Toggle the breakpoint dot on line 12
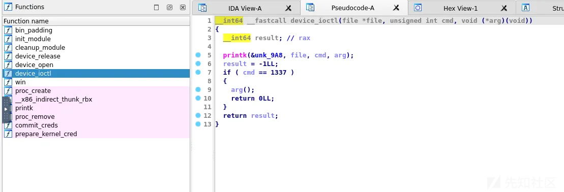This screenshot has width=564, height=192. pos(198,115)
